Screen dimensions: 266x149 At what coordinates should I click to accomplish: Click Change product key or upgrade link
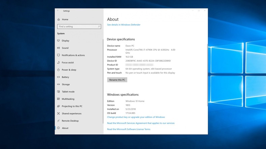[136, 117]
